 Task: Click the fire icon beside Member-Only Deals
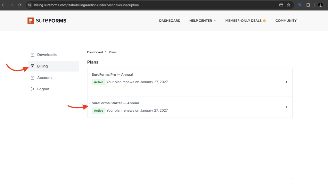pyautogui.click(x=264, y=20)
